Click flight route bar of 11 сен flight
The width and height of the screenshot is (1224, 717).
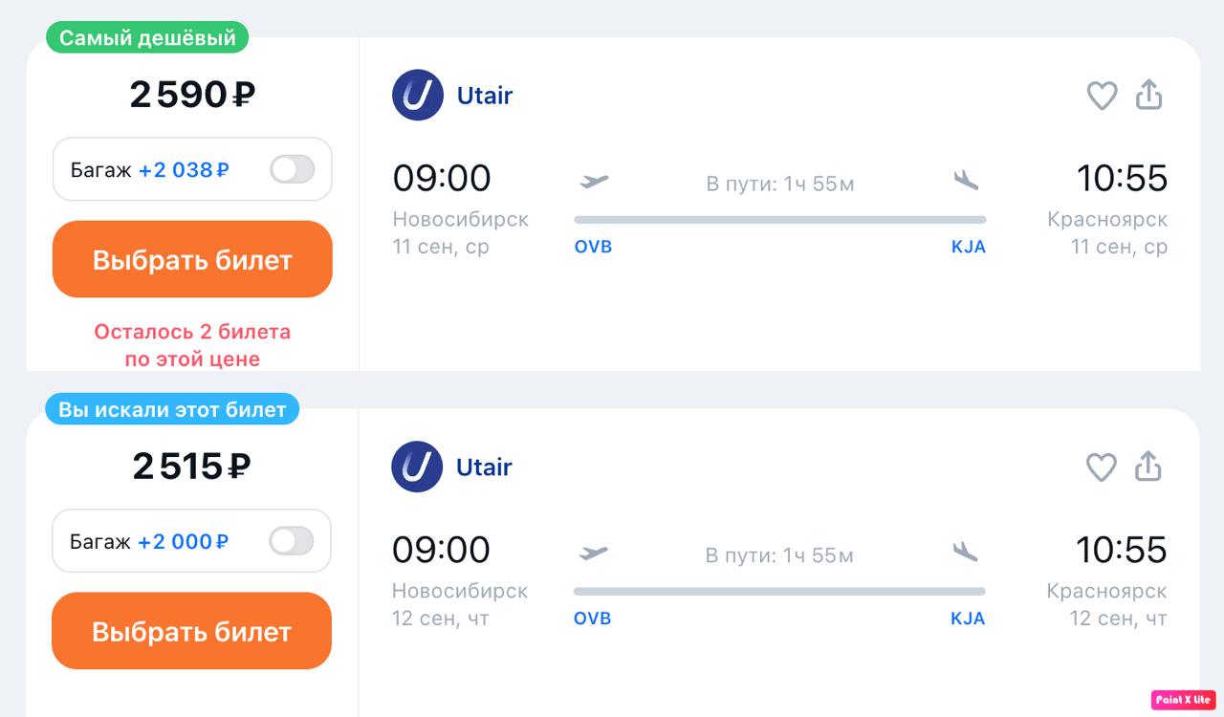[779, 220]
